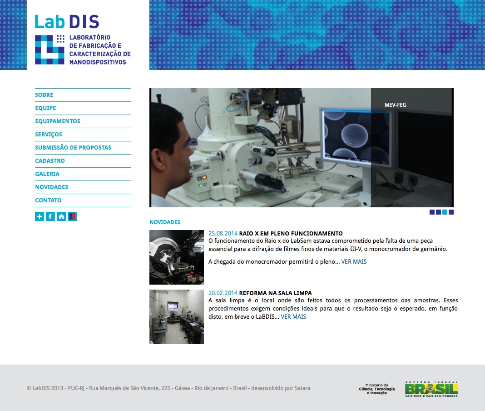Open the EQUIPE menu item

pos(83,108)
